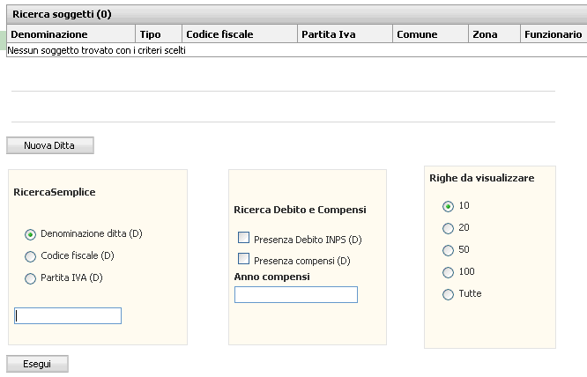Click the Anno compensi input field
Image resolution: width=587 pixels, height=377 pixels.
296,294
